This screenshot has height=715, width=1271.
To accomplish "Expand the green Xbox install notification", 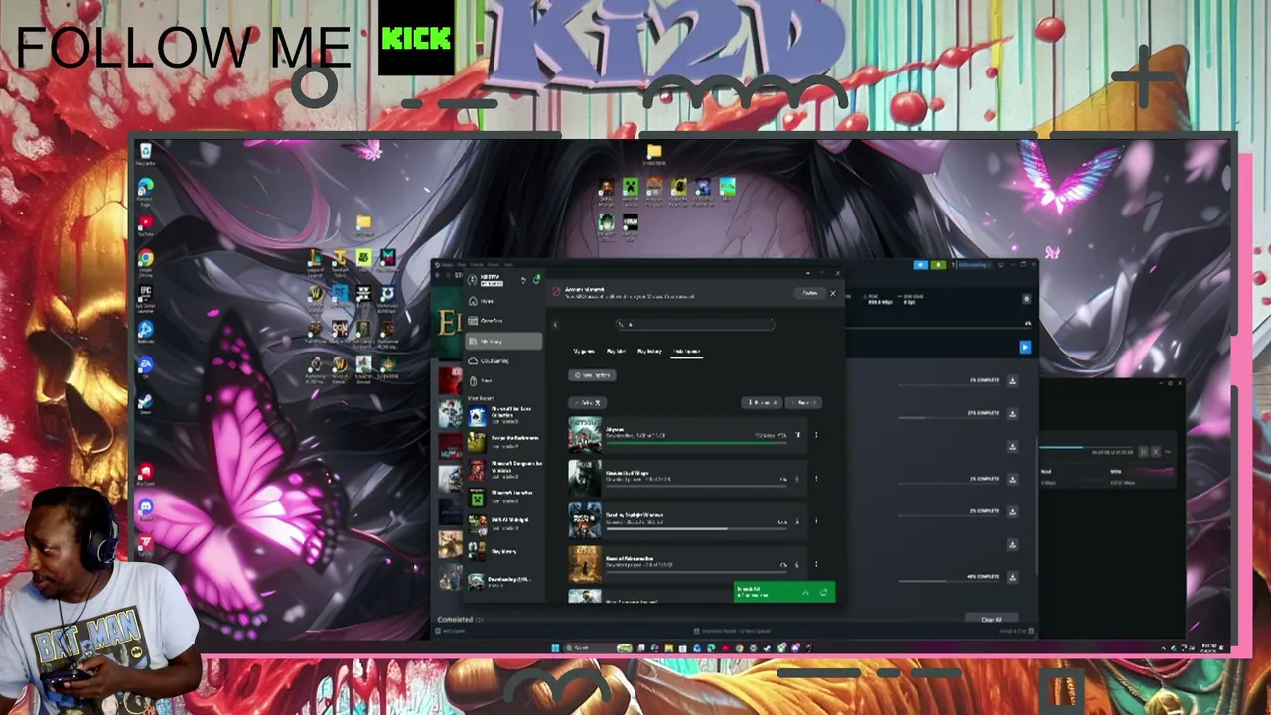I will tap(805, 593).
